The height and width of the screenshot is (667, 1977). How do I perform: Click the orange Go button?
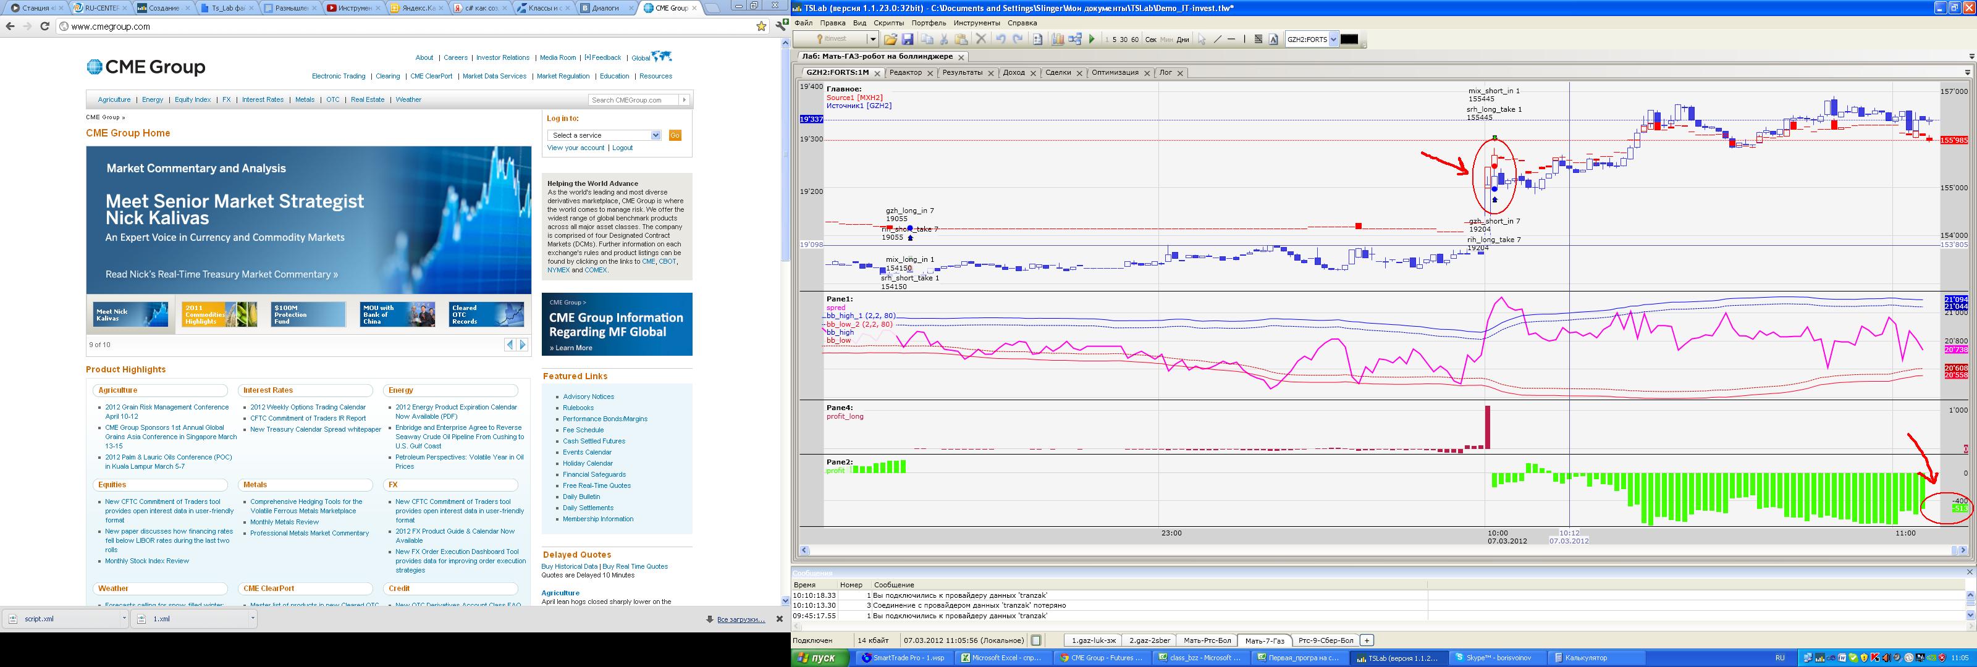pyautogui.click(x=675, y=135)
